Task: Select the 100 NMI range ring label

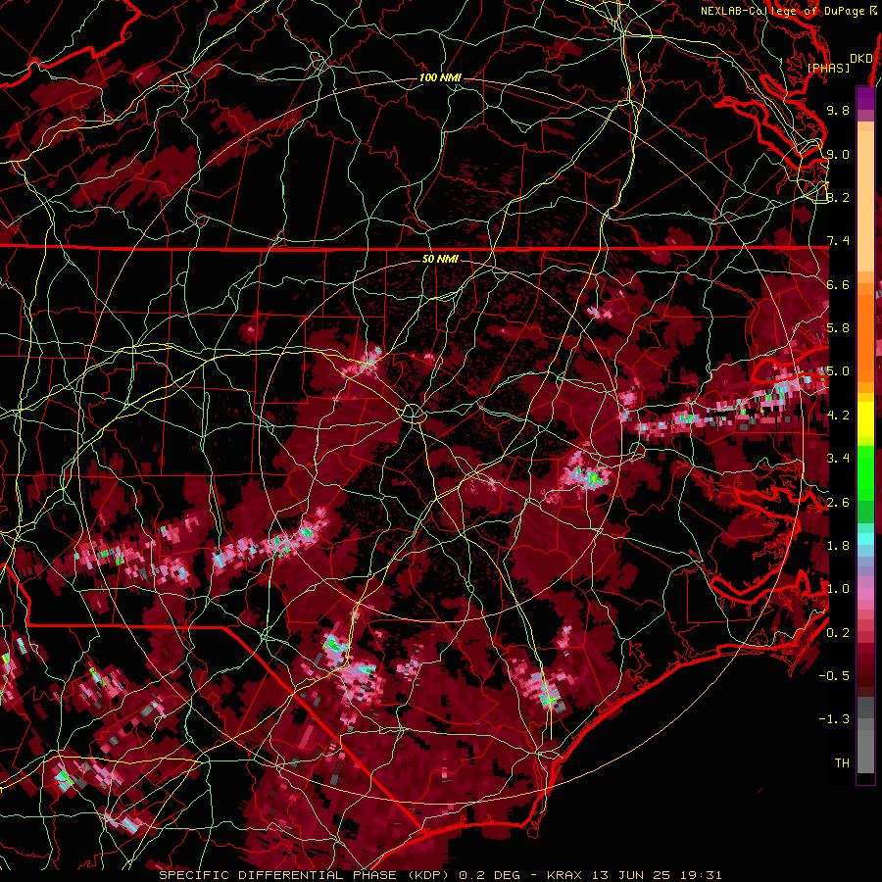Action: (440, 77)
